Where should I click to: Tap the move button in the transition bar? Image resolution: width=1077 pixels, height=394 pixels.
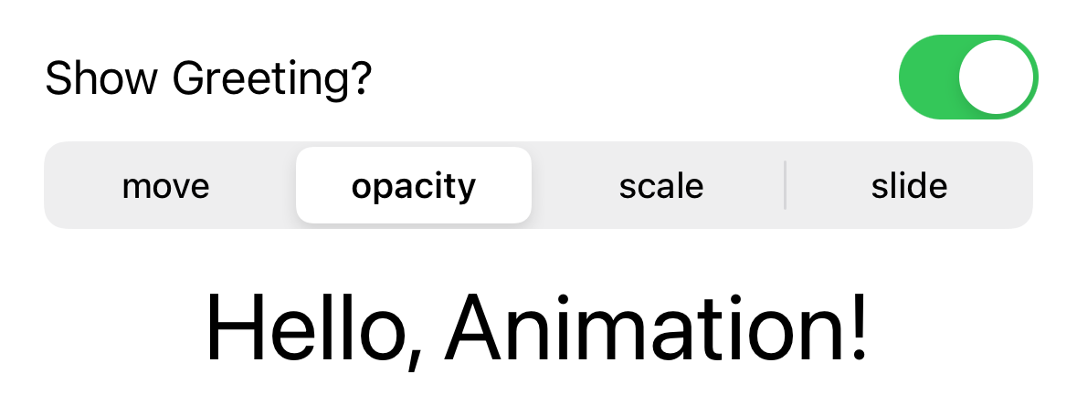coord(166,186)
